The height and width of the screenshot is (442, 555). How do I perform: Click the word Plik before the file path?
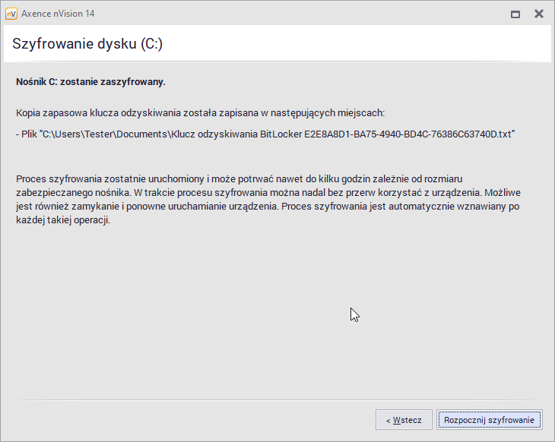[x=29, y=134]
